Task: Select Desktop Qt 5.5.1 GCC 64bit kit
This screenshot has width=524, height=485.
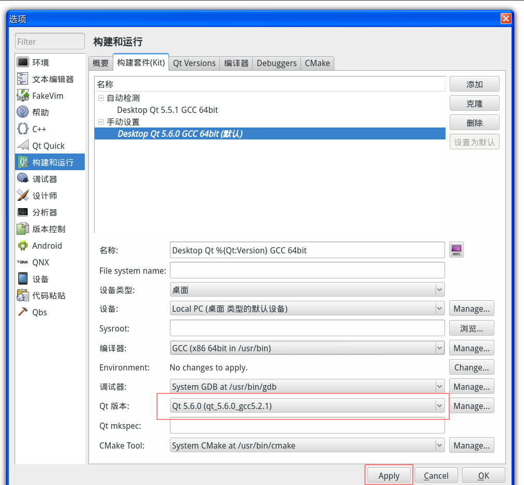Action: (270, 110)
